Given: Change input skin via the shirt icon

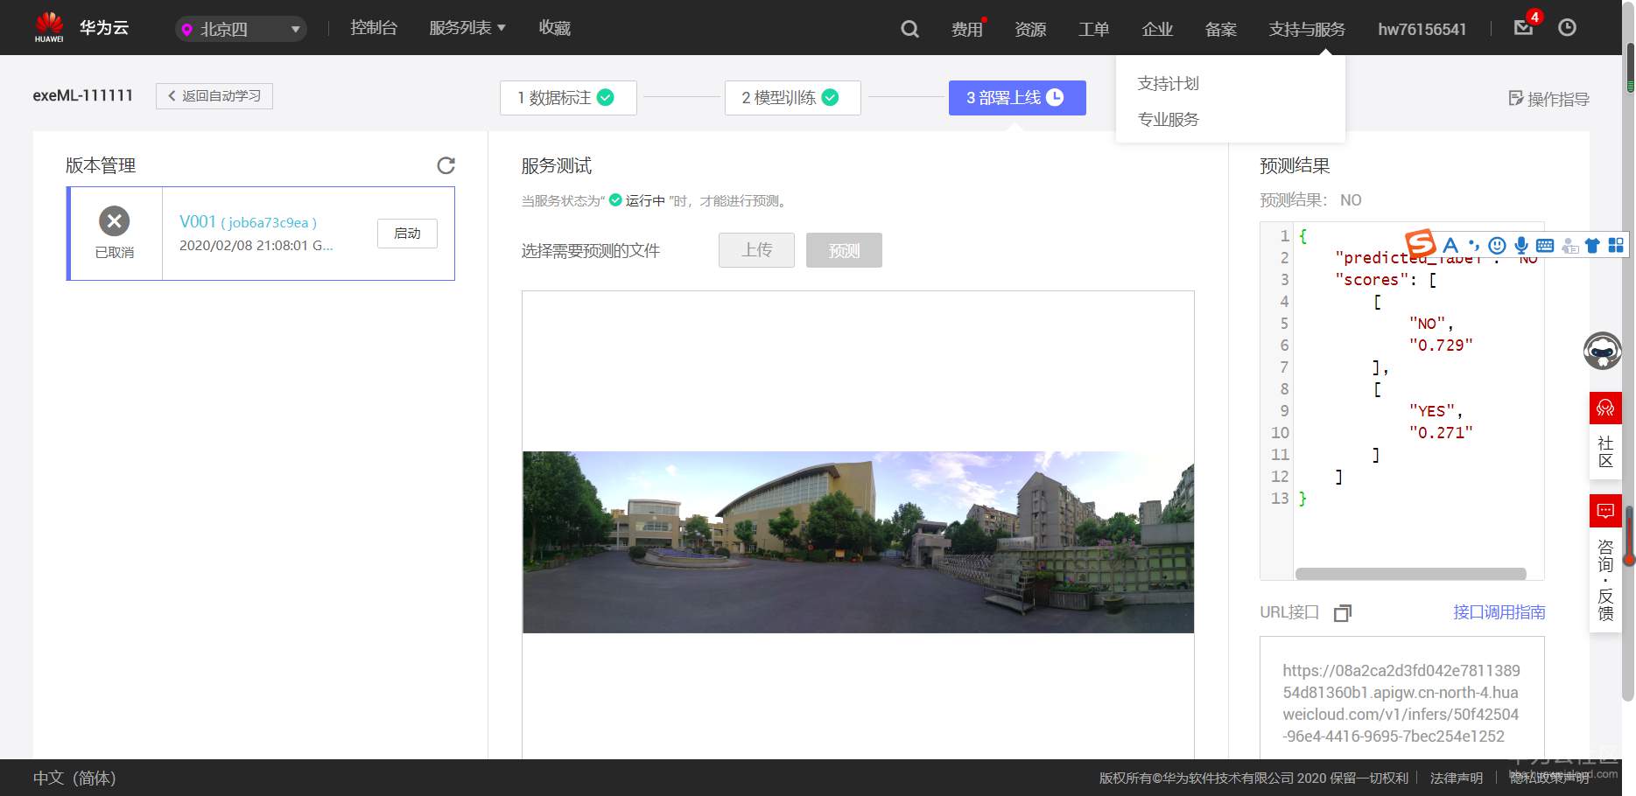Looking at the screenshot, I should [1592, 246].
